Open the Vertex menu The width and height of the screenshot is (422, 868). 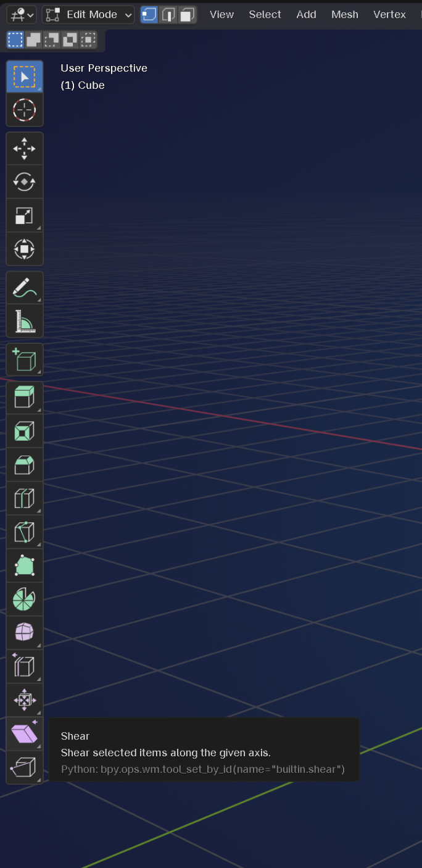pyautogui.click(x=390, y=14)
